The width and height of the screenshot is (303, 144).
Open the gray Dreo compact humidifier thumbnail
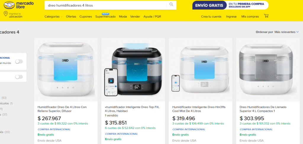point(267,70)
